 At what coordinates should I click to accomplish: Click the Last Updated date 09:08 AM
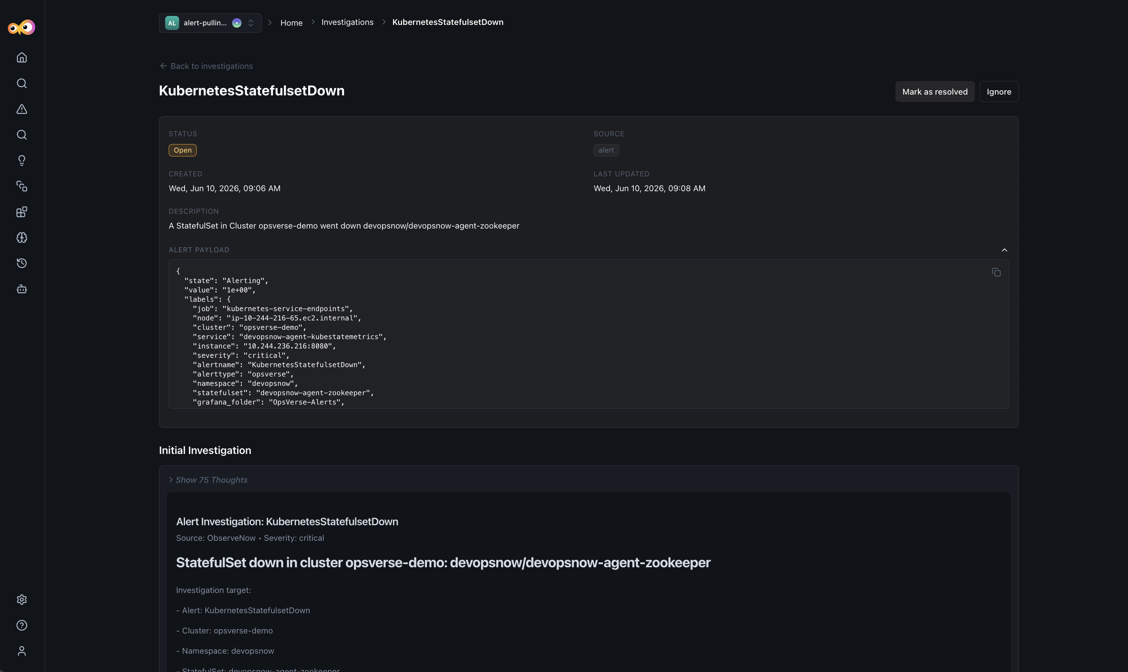(650, 188)
